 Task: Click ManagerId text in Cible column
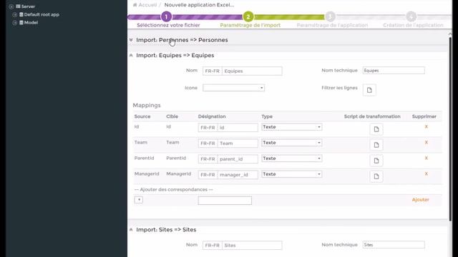point(178,173)
